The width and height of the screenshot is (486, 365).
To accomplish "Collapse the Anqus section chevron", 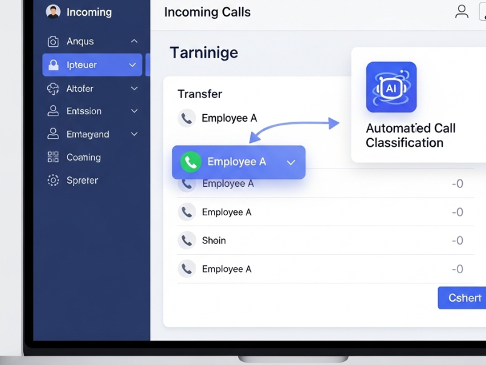I will pyautogui.click(x=134, y=41).
